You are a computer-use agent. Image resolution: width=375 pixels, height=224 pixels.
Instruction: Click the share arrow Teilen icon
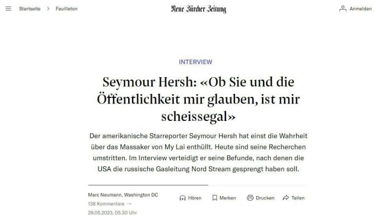point(285,198)
